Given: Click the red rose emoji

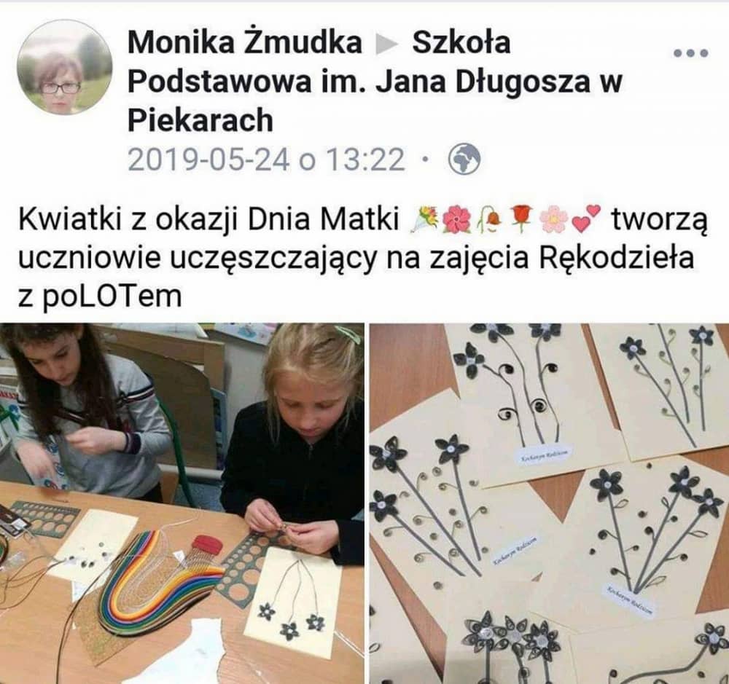Looking at the screenshot, I should [521, 219].
